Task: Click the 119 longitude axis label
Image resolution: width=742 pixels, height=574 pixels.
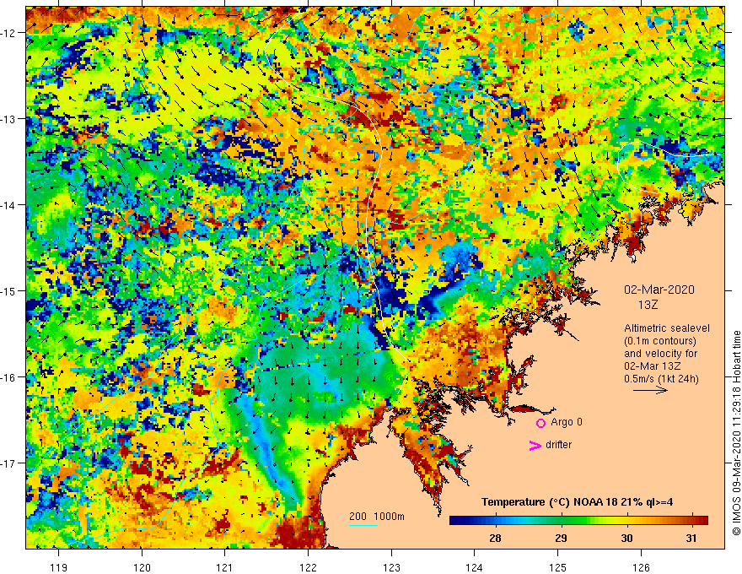Action: tap(59, 567)
